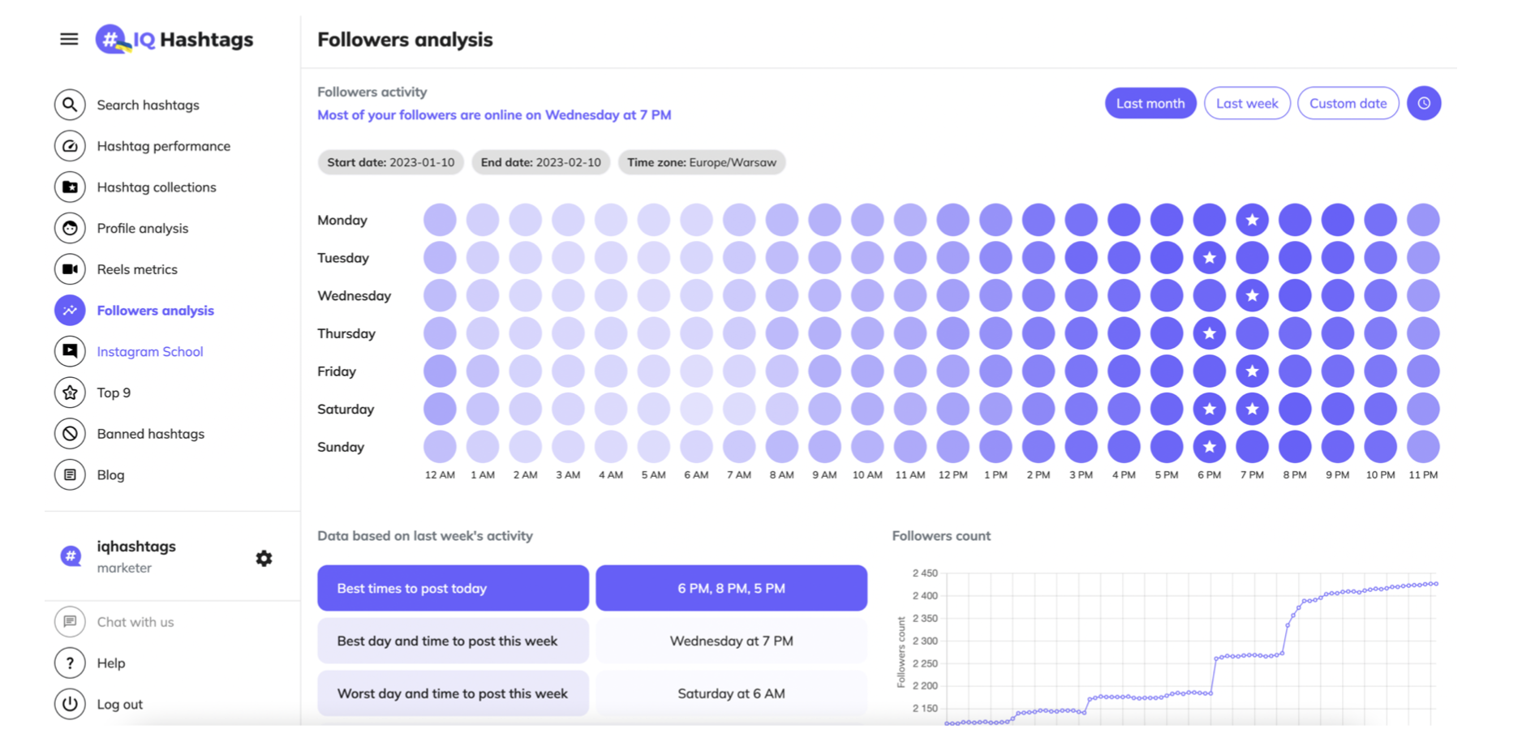Click the Hashtag performance gauge icon
Screen dimensions: 1522x738
click(70, 146)
